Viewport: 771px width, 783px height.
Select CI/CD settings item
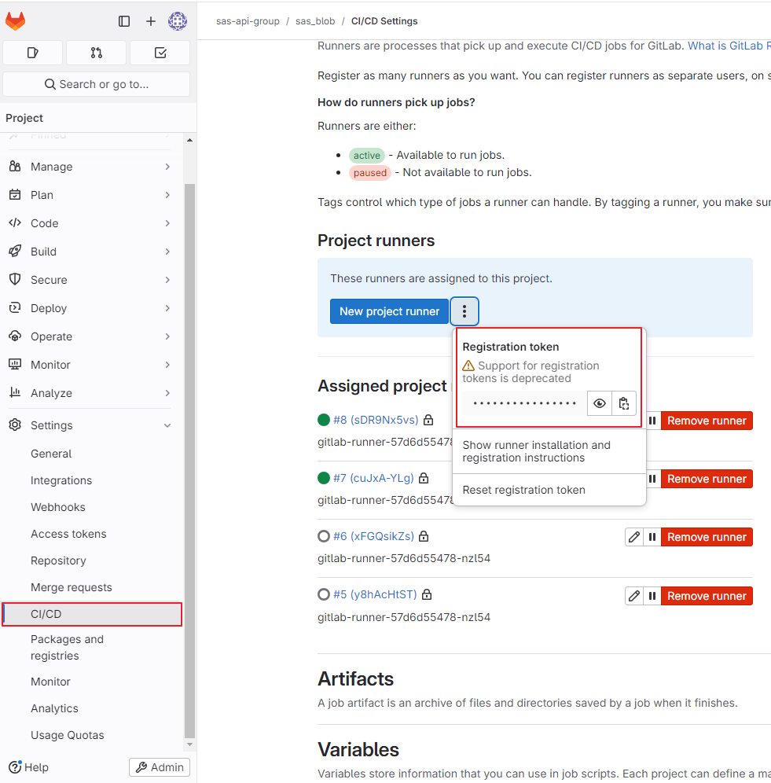tap(92, 614)
